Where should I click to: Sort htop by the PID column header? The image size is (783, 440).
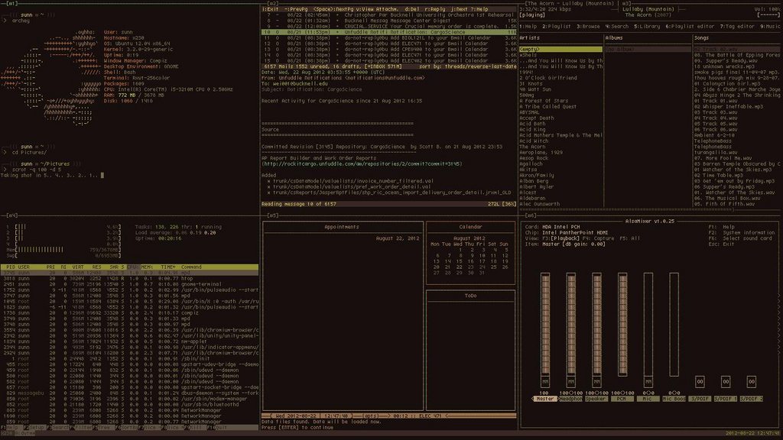[11, 267]
